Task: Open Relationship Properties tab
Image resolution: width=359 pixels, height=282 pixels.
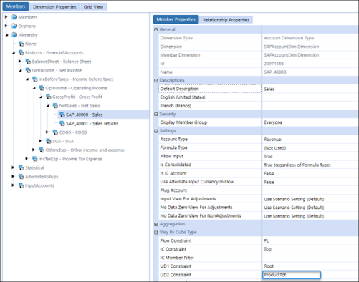Action: 226,20
